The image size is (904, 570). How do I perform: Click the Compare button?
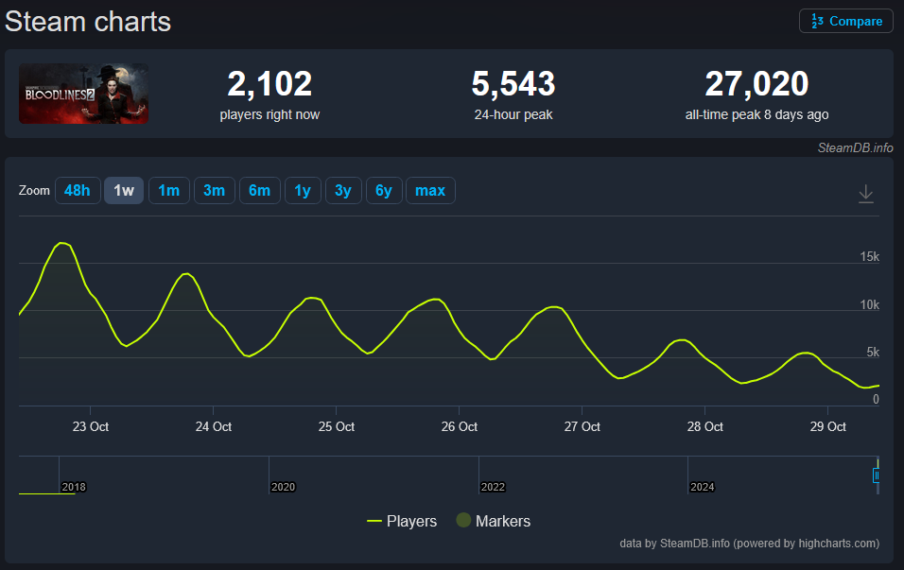(845, 22)
